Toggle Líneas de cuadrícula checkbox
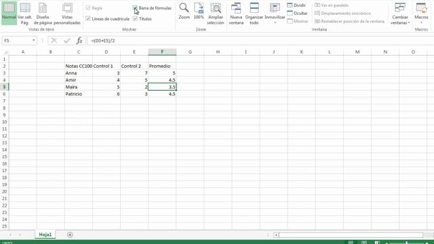The height and width of the screenshot is (244, 434). point(88,19)
